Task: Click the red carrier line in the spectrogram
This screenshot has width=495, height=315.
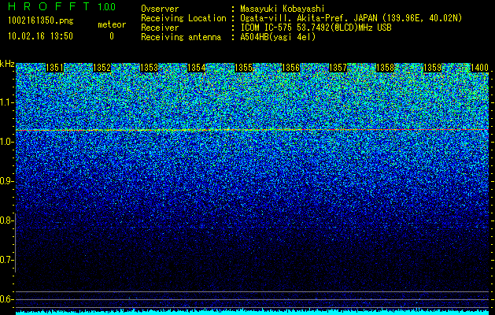Action: pyautogui.click(x=253, y=130)
